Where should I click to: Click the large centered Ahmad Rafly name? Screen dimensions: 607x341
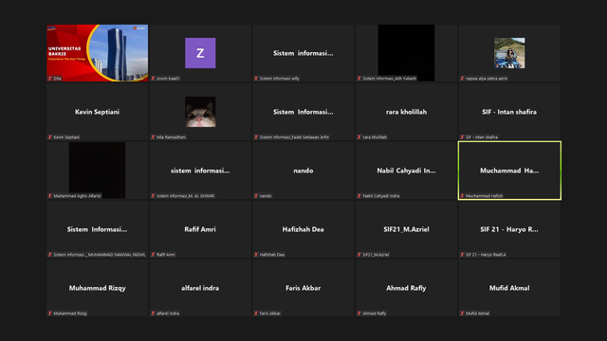[406, 288]
